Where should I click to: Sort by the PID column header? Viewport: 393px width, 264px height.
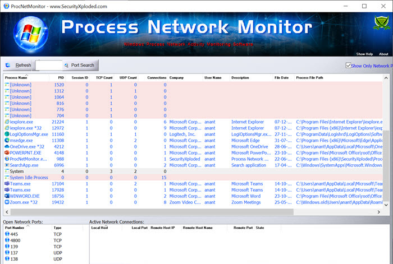coord(61,77)
